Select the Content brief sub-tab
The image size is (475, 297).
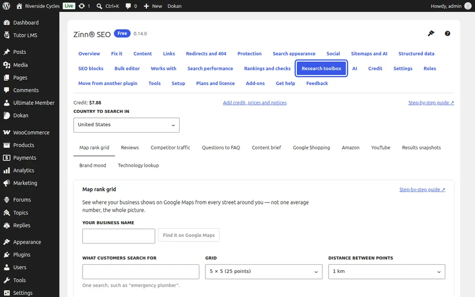tap(266, 148)
